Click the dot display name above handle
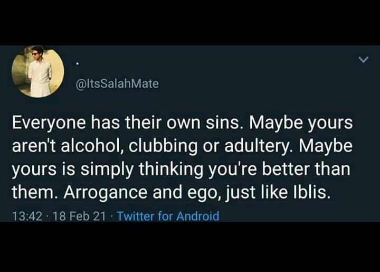This screenshot has height=272, width=380. [x=77, y=63]
